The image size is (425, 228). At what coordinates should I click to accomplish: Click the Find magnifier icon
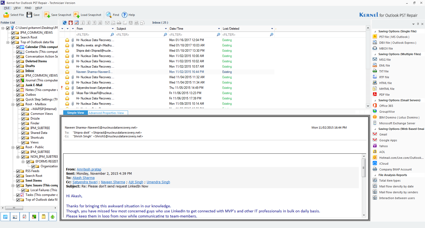tap(109, 15)
